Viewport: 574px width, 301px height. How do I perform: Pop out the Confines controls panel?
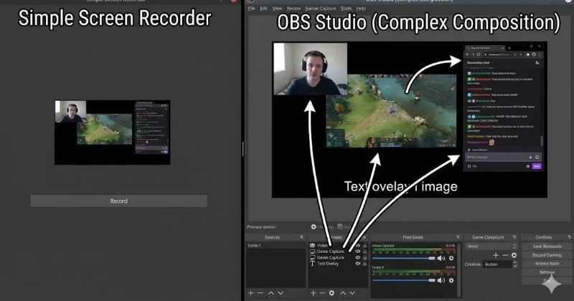(x=569, y=237)
